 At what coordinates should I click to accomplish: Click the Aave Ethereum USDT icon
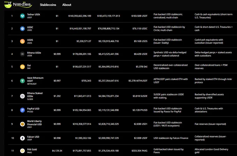22,81
